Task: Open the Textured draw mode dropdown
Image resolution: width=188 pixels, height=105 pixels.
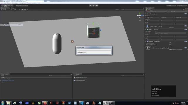Action: pyautogui.click(x=6, y=10)
